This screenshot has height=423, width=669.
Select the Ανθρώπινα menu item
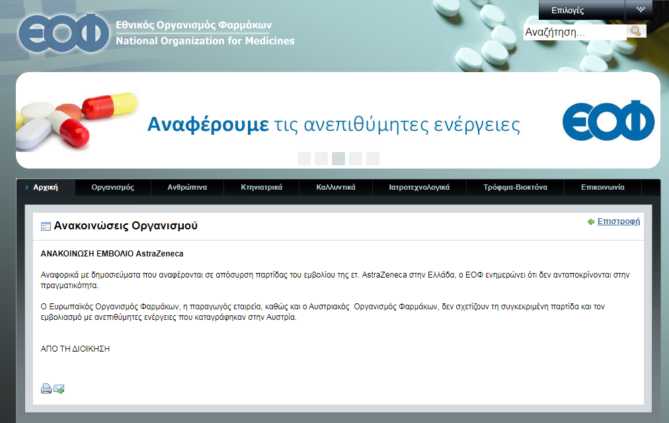coord(187,187)
